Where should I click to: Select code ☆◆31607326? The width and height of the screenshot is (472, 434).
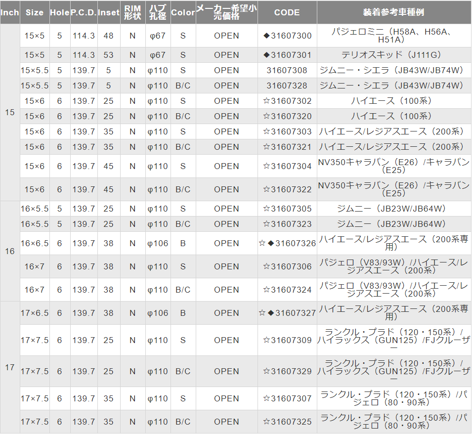click(287, 244)
